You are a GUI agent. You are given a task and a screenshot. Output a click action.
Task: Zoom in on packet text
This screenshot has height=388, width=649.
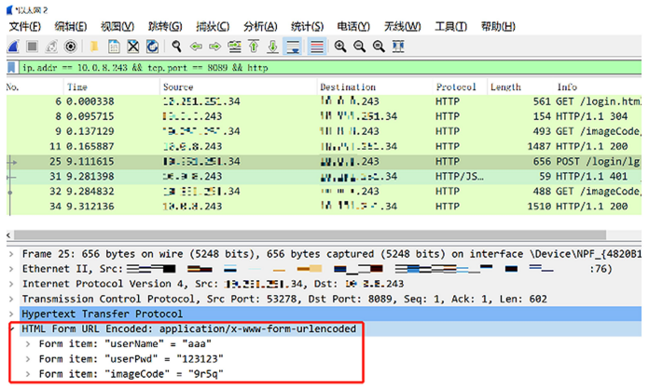tap(340, 47)
